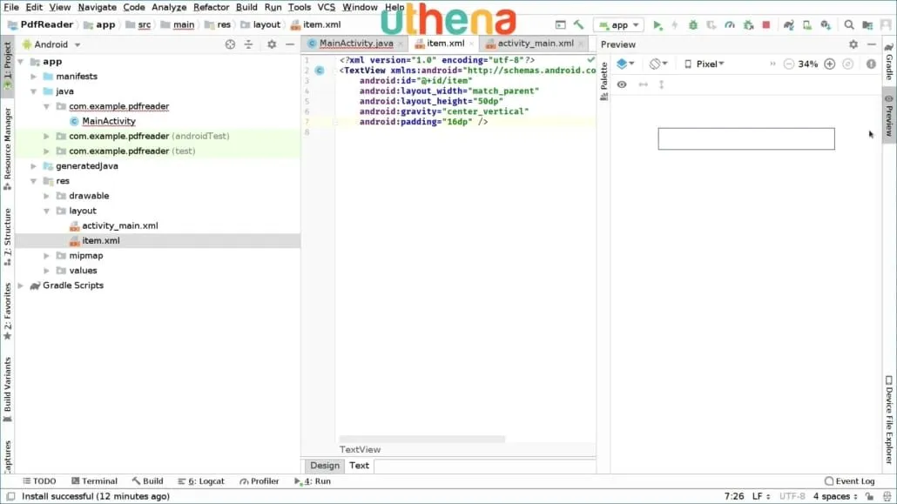Toggle the Preview side tool window

pyautogui.click(x=889, y=116)
